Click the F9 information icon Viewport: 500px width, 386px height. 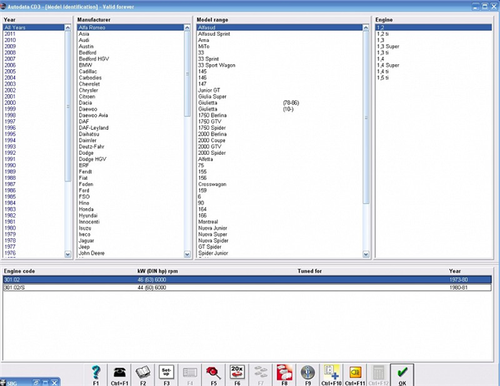click(x=308, y=375)
